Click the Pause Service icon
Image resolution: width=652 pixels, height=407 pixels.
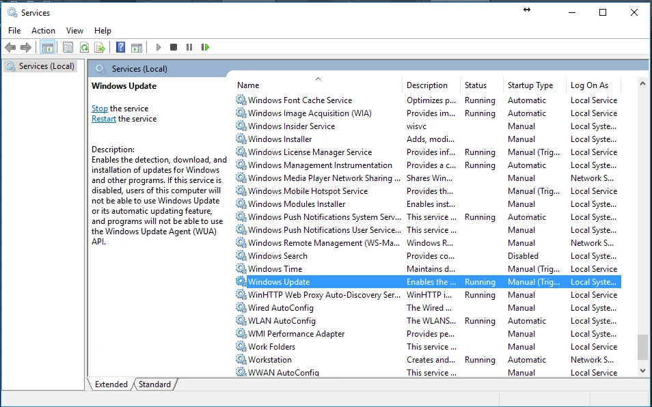click(x=189, y=47)
